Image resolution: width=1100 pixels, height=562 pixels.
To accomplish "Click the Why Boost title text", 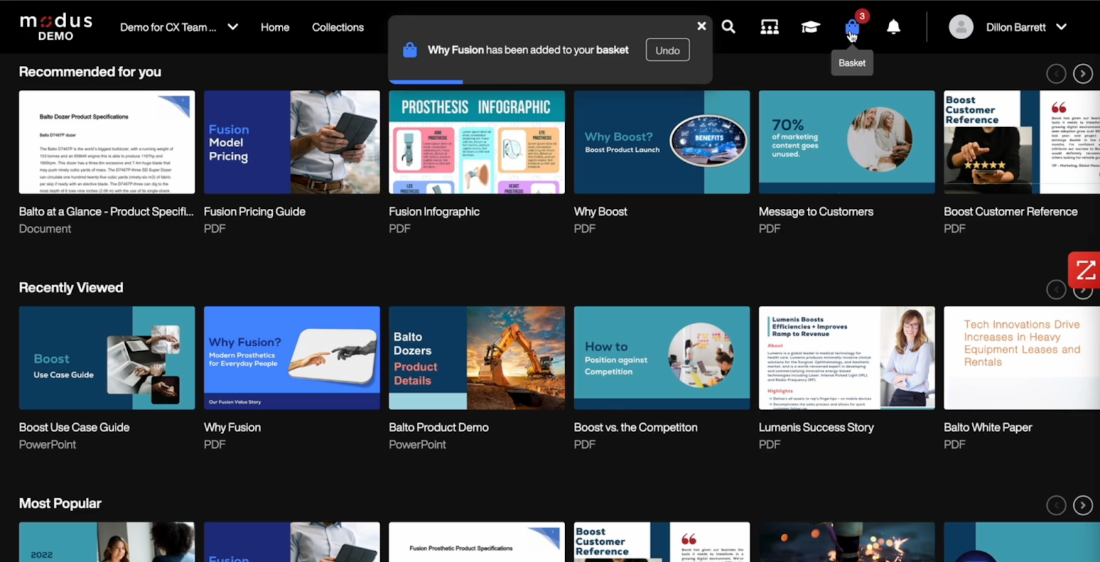I will tap(600, 212).
